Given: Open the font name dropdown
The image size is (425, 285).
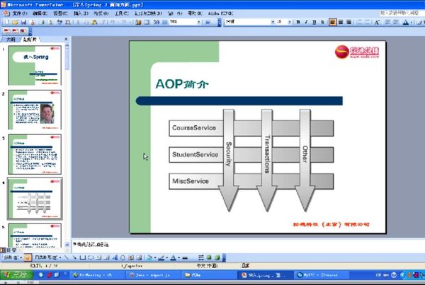Looking at the screenshot, I should [x=273, y=22].
